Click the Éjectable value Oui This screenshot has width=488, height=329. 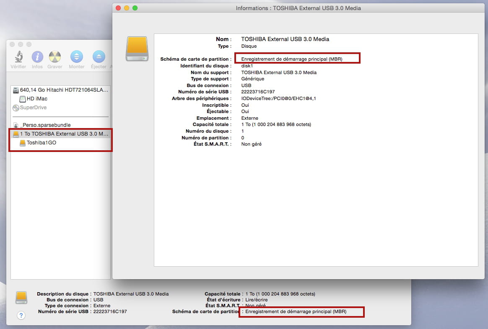(x=245, y=111)
